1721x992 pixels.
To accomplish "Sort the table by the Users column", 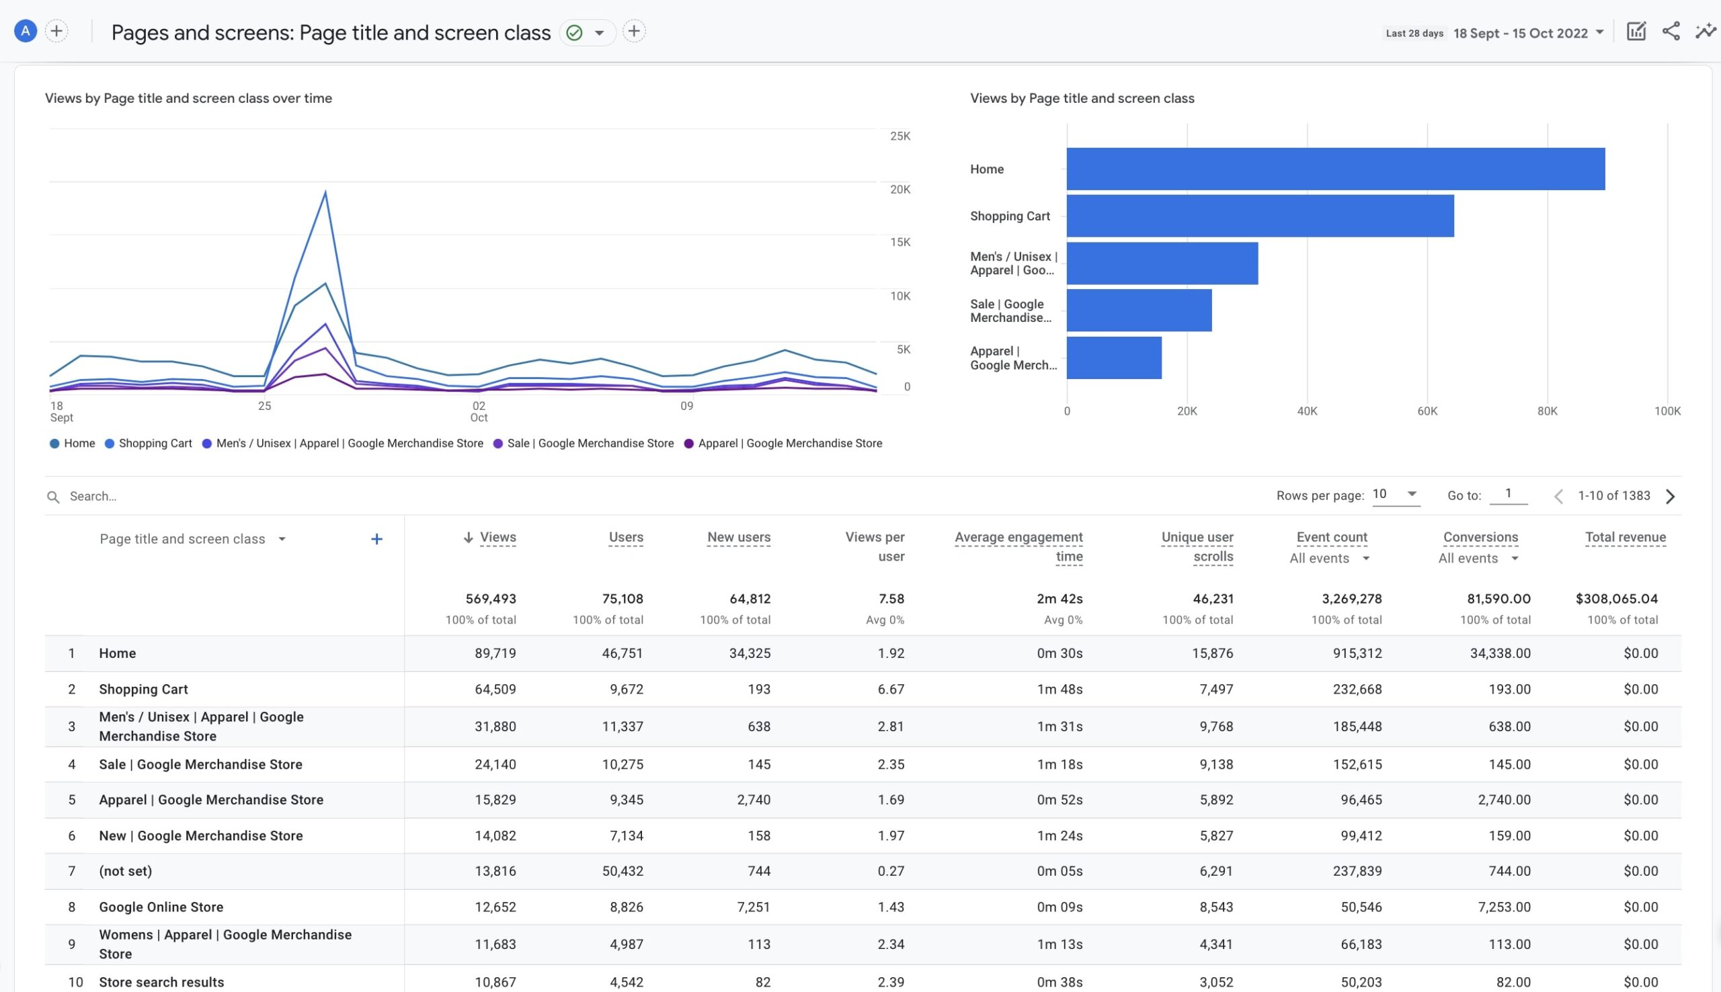I will tap(625, 537).
